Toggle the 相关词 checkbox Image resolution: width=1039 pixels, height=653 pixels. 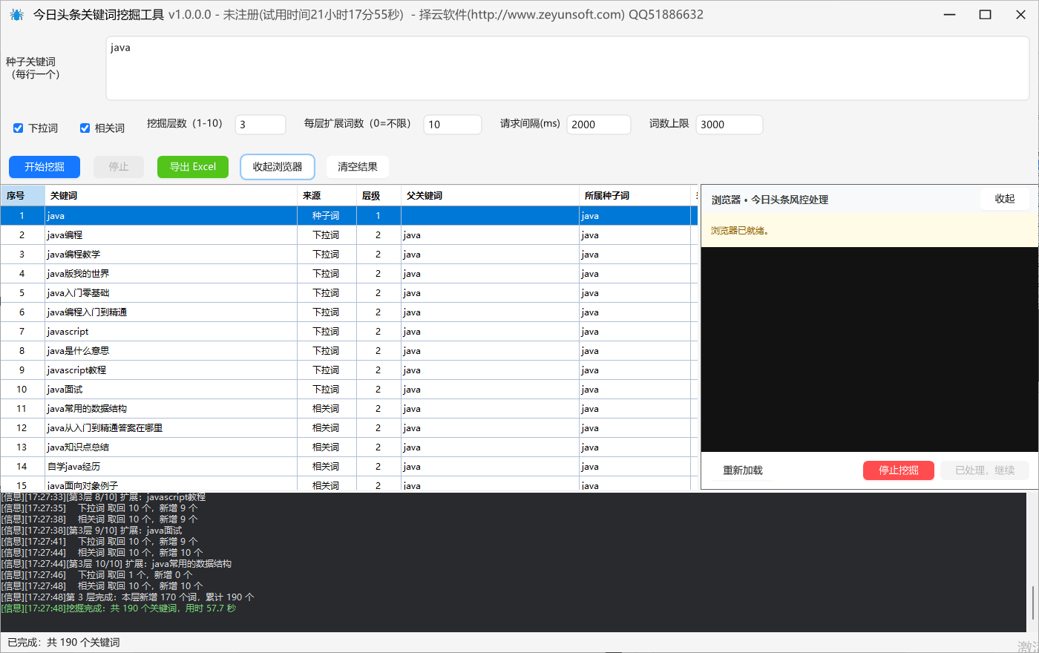85,128
